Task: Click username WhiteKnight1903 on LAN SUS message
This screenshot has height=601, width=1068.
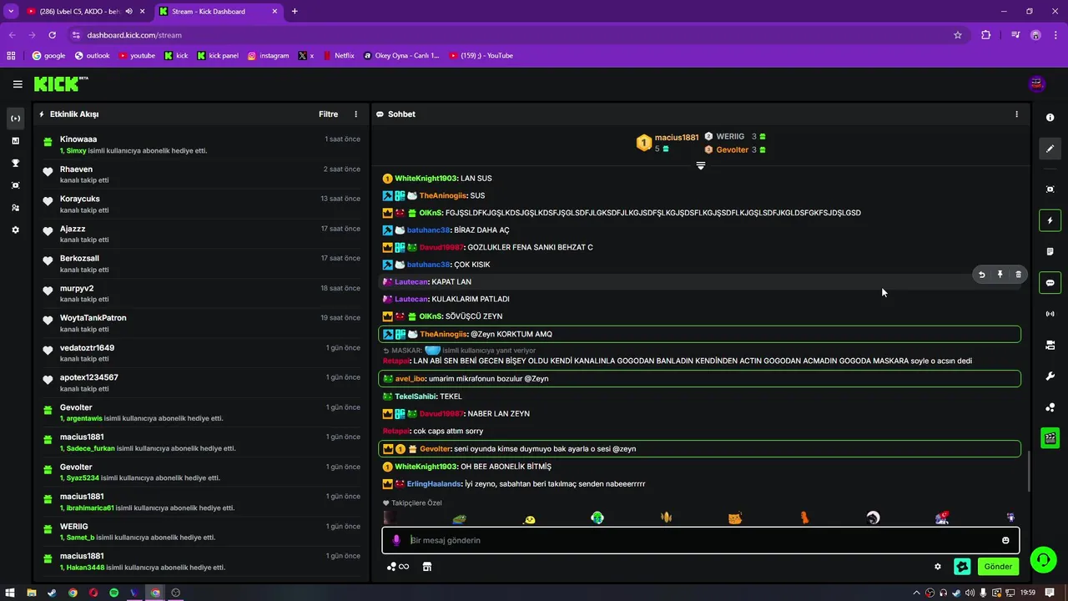Action: point(426,179)
